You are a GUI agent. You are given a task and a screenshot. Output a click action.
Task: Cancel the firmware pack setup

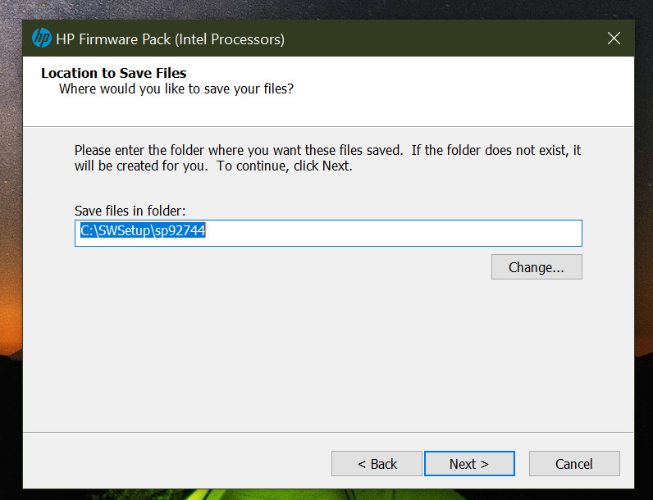pyautogui.click(x=574, y=464)
